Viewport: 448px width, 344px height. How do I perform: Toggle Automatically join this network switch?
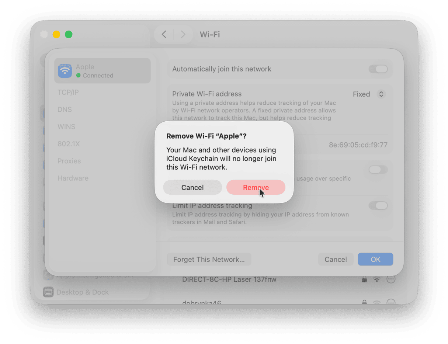click(378, 69)
